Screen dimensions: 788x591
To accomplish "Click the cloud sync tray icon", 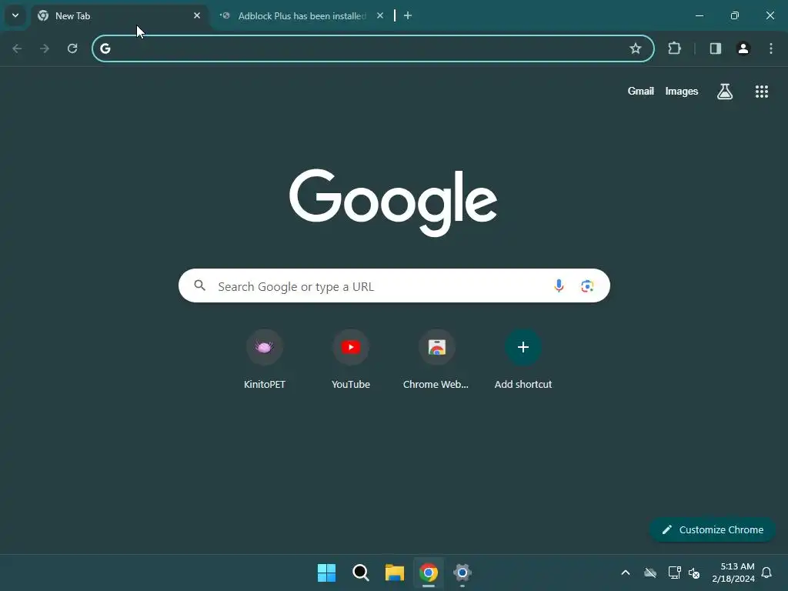I will tap(650, 573).
